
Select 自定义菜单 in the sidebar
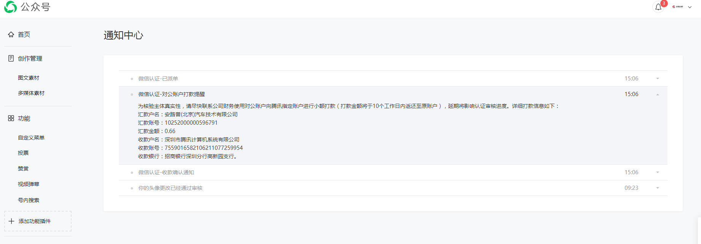tap(31, 138)
